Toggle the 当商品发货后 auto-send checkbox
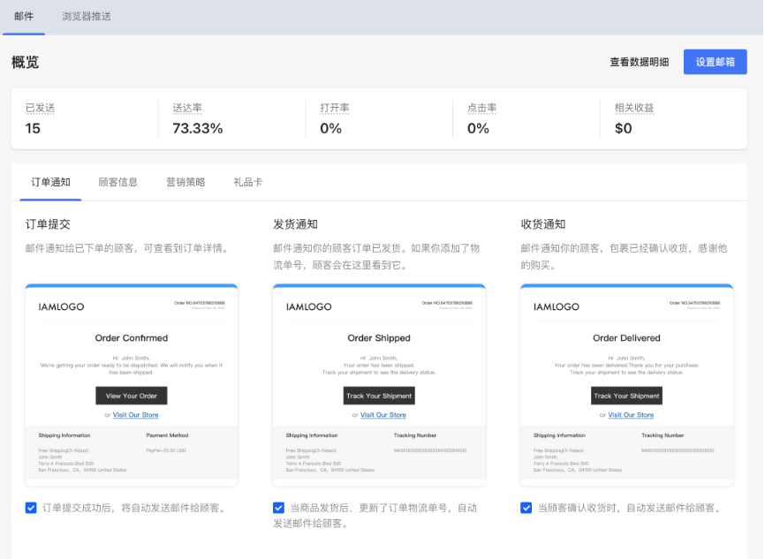Viewport: 765px width, 559px height. (x=278, y=508)
